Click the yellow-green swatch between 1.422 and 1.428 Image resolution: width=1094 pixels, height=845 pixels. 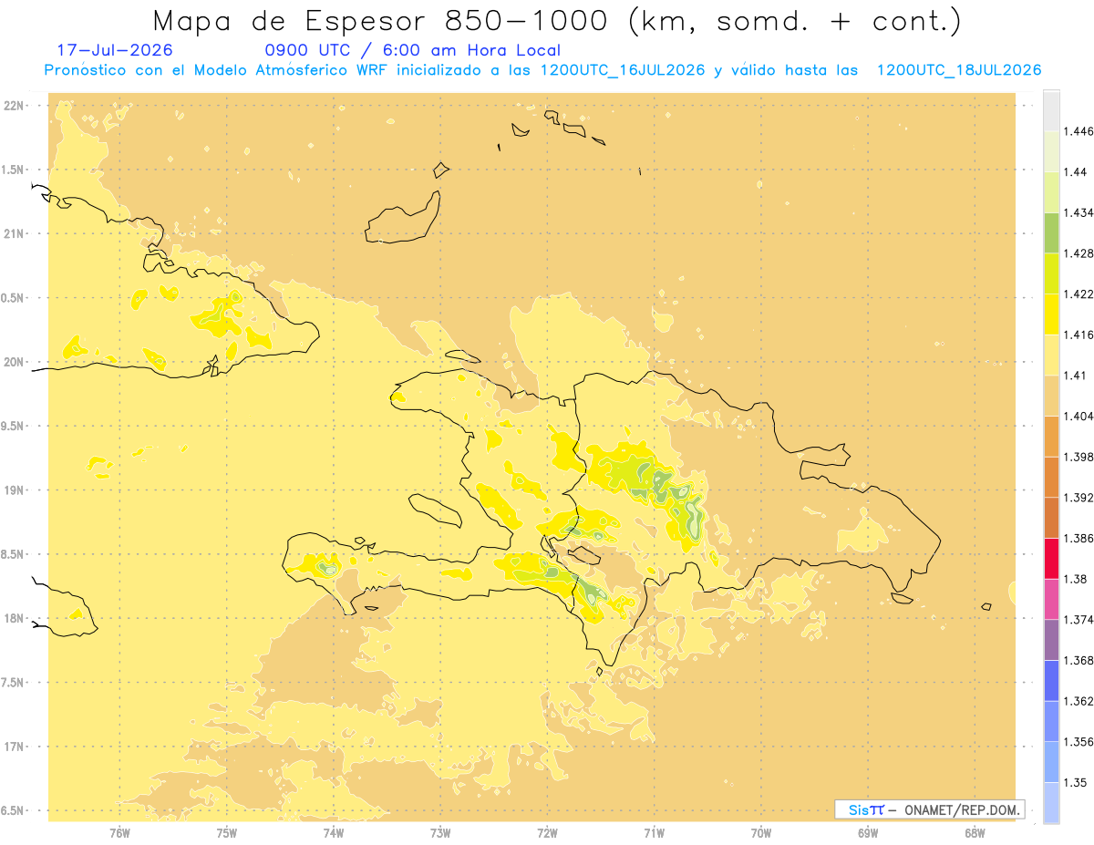[1051, 273]
